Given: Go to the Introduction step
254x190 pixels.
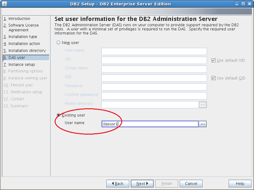Looking at the screenshot, I should click(x=17, y=18).
